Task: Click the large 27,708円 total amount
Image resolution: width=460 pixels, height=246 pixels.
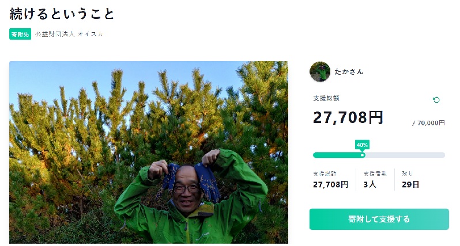Action: [348, 118]
